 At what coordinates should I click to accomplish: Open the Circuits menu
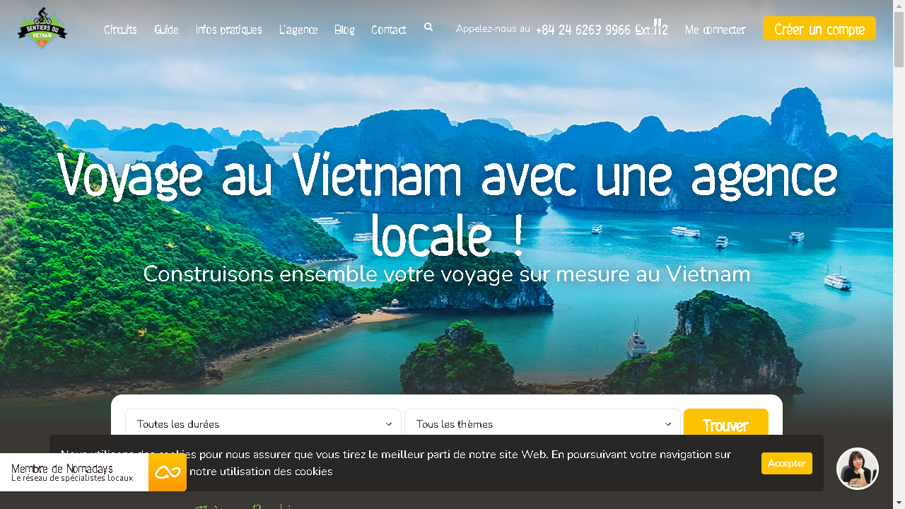(x=119, y=30)
